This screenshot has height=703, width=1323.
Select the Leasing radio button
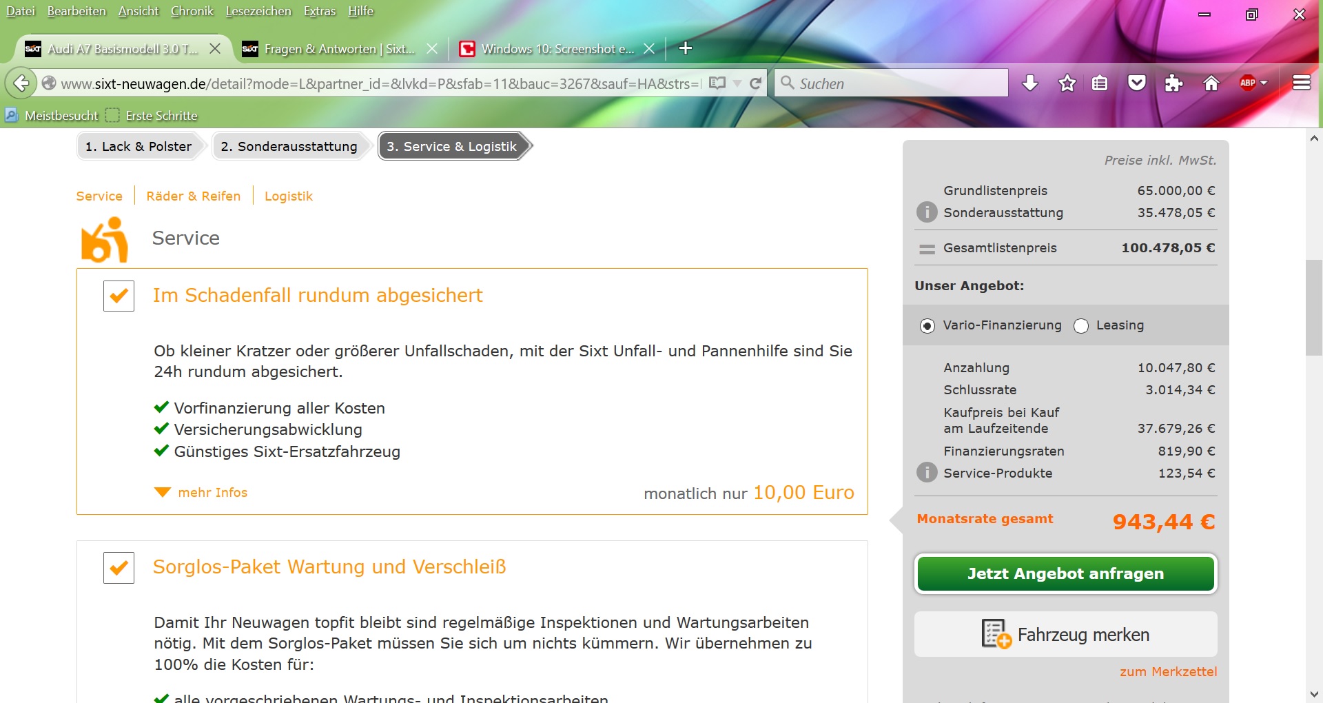[x=1081, y=326]
